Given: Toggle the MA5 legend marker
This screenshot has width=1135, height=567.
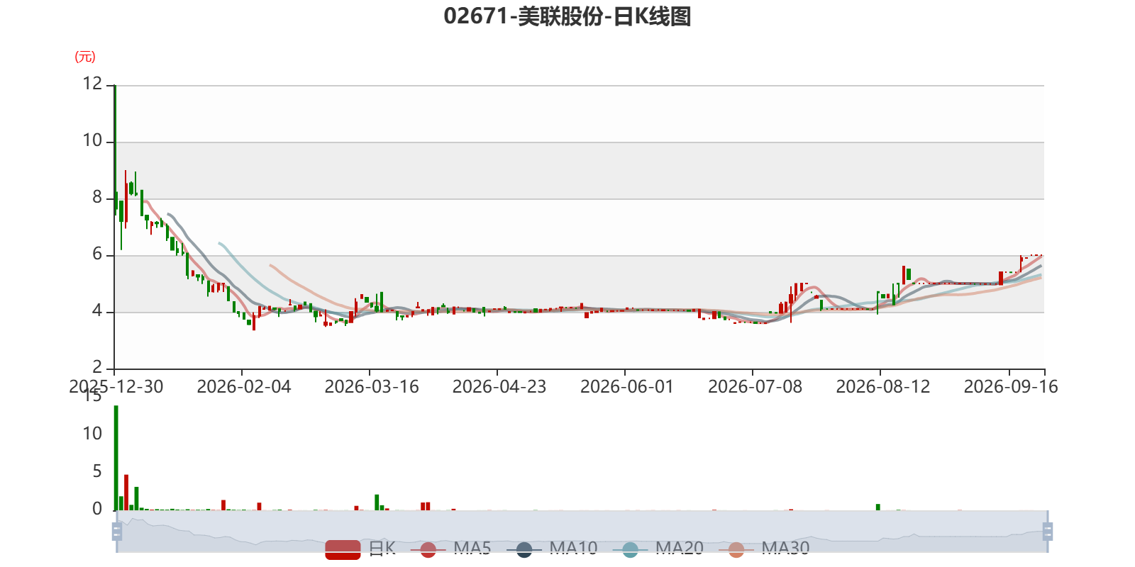Looking at the screenshot, I should tap(428, 549).
